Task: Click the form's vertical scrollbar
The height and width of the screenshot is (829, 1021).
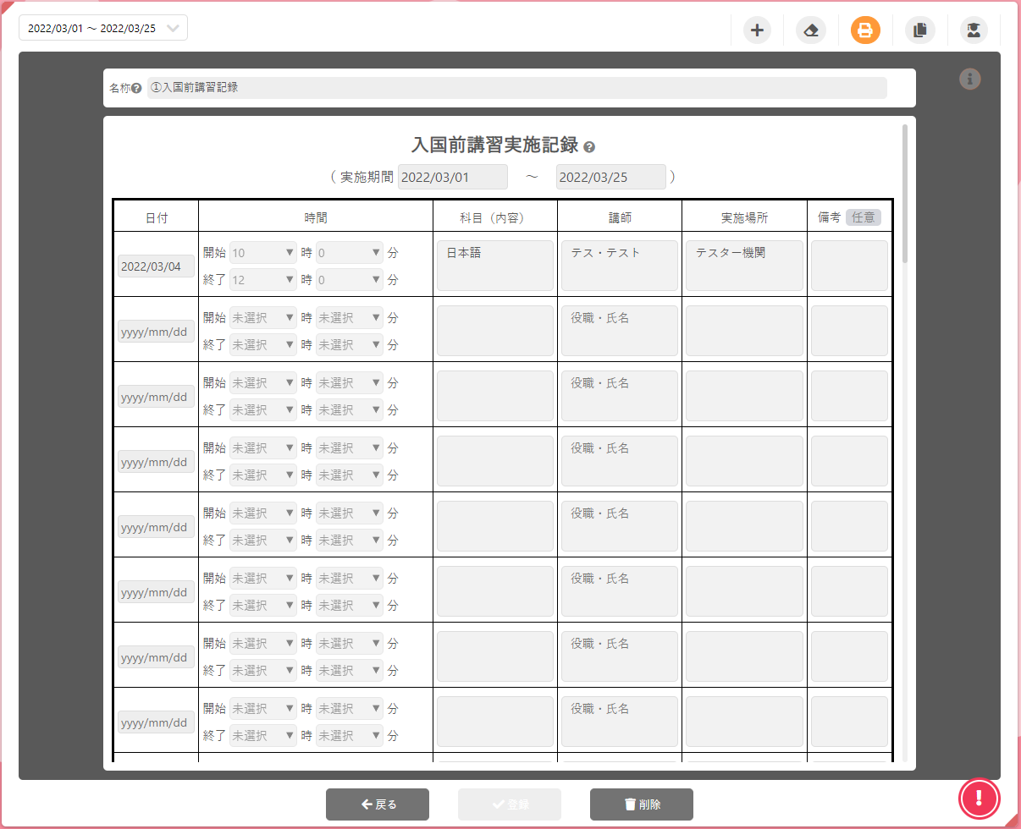Action: coord(905,195)
